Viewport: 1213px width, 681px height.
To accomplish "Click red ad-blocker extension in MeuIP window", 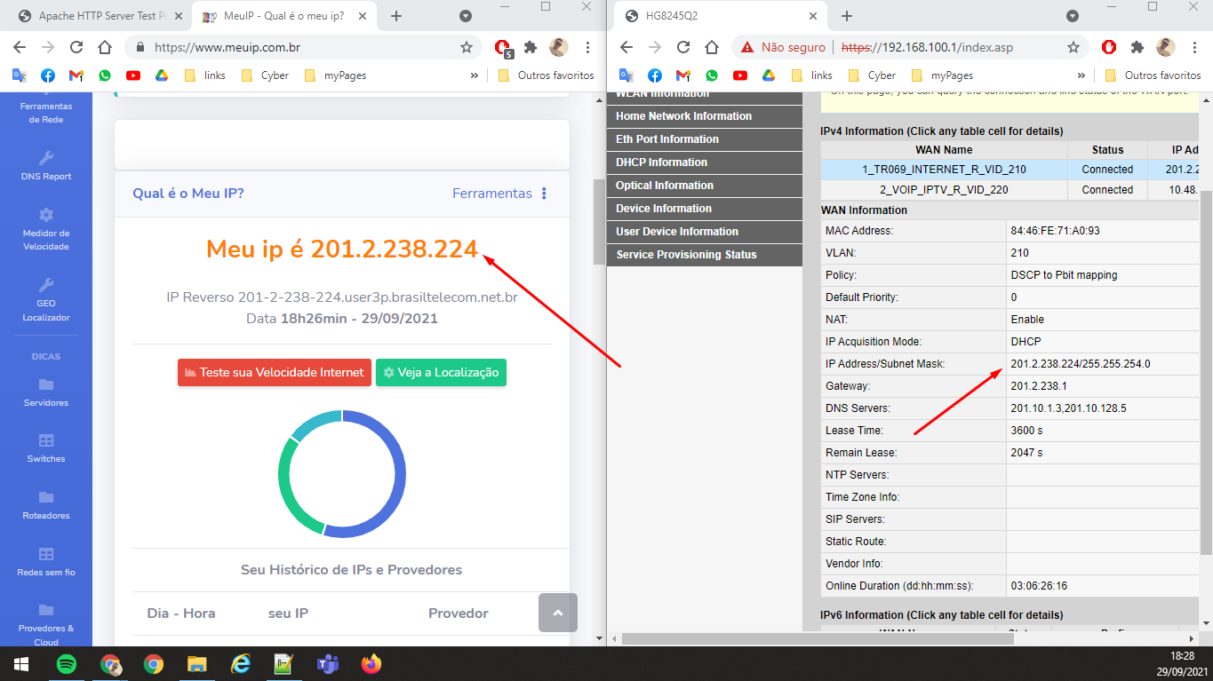I will tap(503, 48).
